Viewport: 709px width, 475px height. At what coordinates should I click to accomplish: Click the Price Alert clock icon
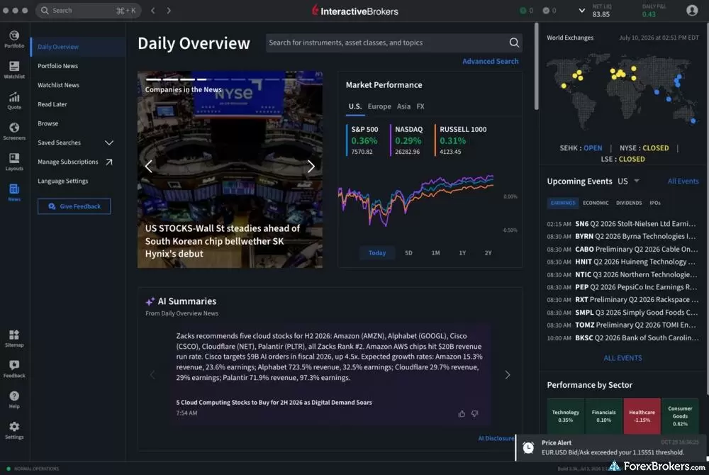pyautogui.click(x=528, y=447)
